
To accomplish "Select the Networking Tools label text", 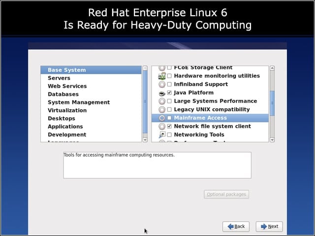I will click(x=199, y=135).
